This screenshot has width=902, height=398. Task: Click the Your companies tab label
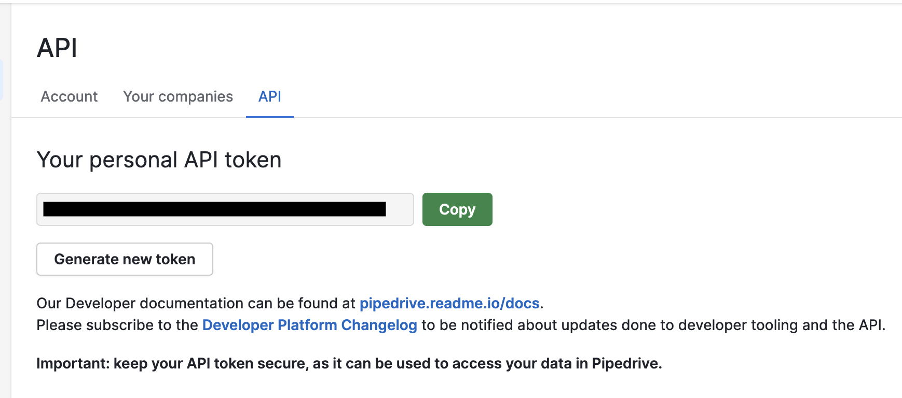(177, 96)
